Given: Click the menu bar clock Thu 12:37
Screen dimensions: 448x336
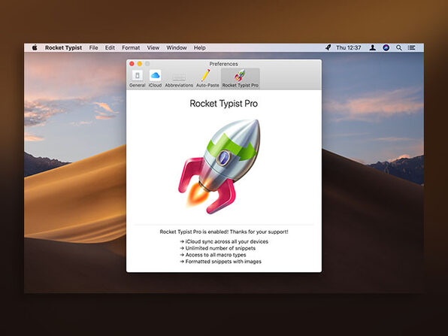Looking at the screenshot, I should coord(349,47).
